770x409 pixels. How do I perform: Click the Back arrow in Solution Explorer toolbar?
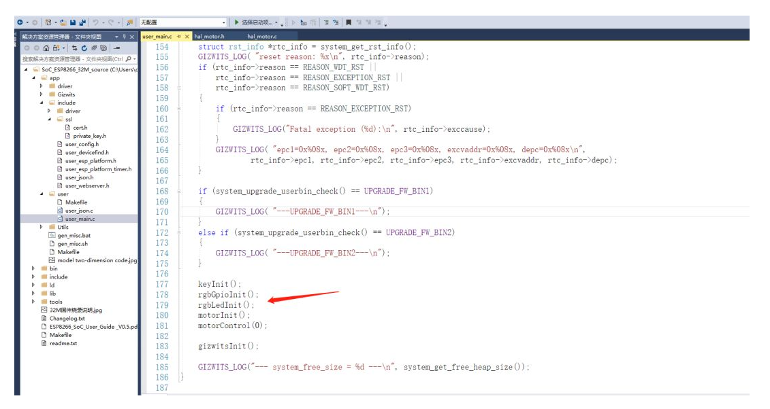coord(27,48)
